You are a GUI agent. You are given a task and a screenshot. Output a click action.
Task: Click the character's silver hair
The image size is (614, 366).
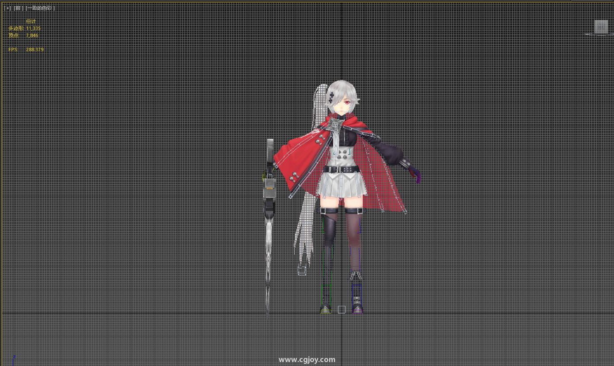343,91
